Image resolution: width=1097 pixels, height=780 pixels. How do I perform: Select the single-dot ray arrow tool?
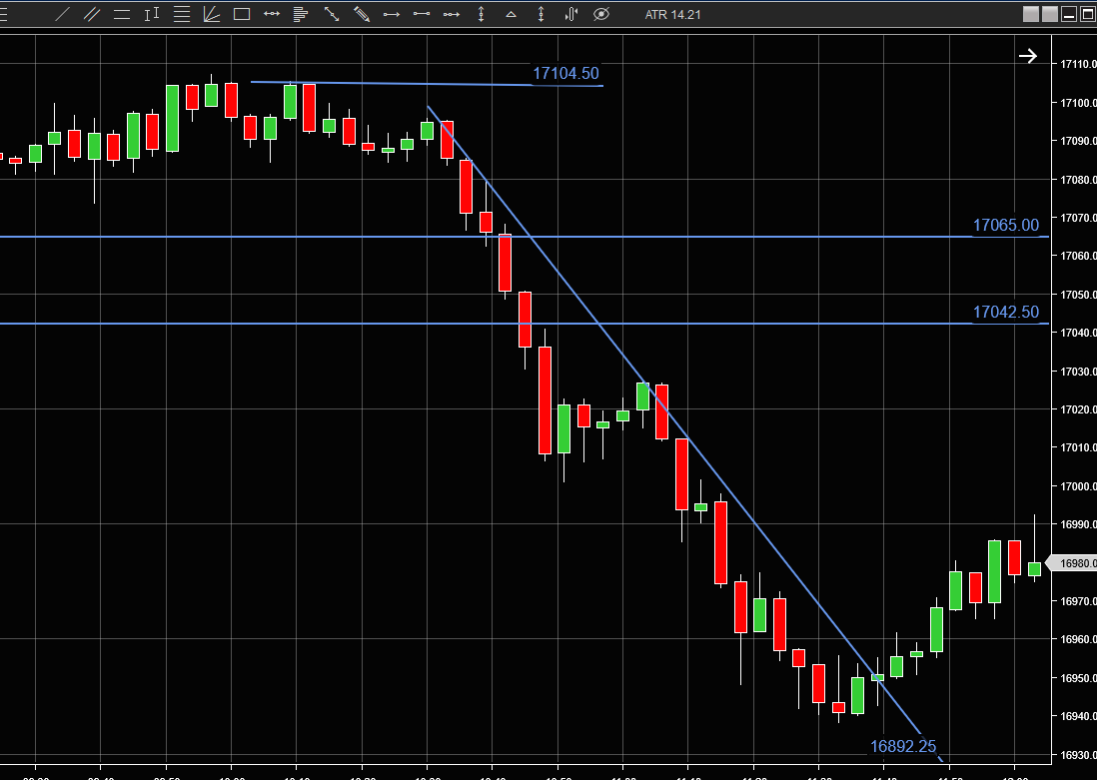point(392,14)
